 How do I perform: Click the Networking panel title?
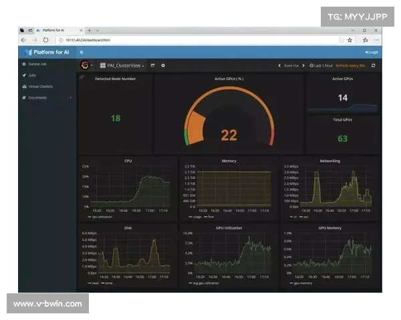click(330, 161)
